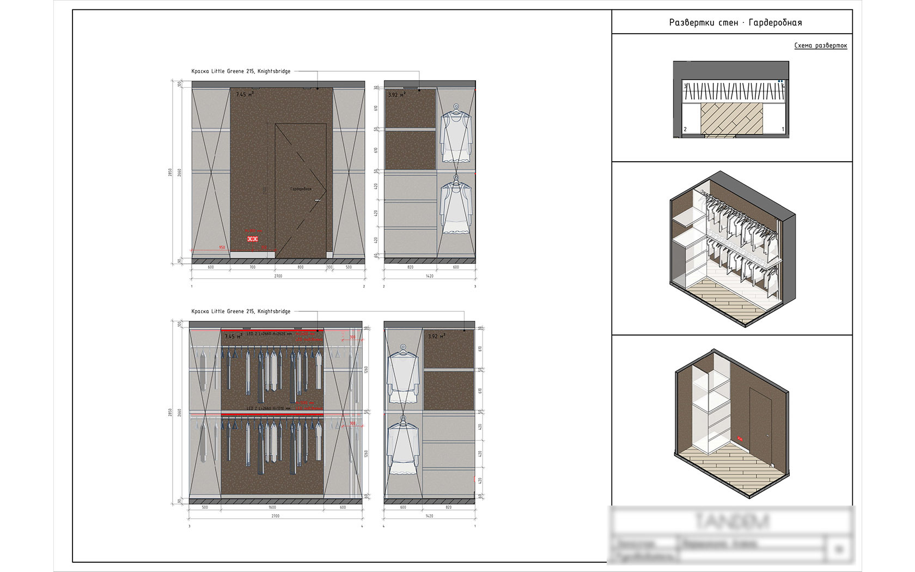The image size is (915, 572).
Task: Click the "600" dimension under wall 2–3
Action: pos(456,267)
